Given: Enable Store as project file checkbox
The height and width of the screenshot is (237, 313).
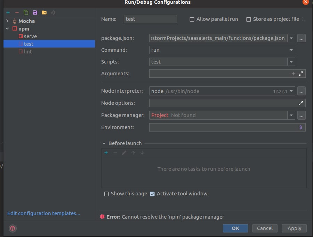Looking at the screenshot, I should pyautogui.click(x=249, y=19).
